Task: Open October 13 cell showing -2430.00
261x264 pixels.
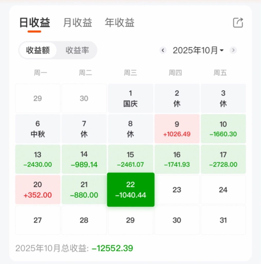Action: (x=38, y=159)
